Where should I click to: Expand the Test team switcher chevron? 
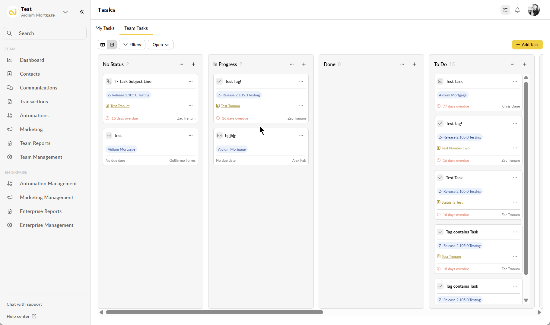65,12
